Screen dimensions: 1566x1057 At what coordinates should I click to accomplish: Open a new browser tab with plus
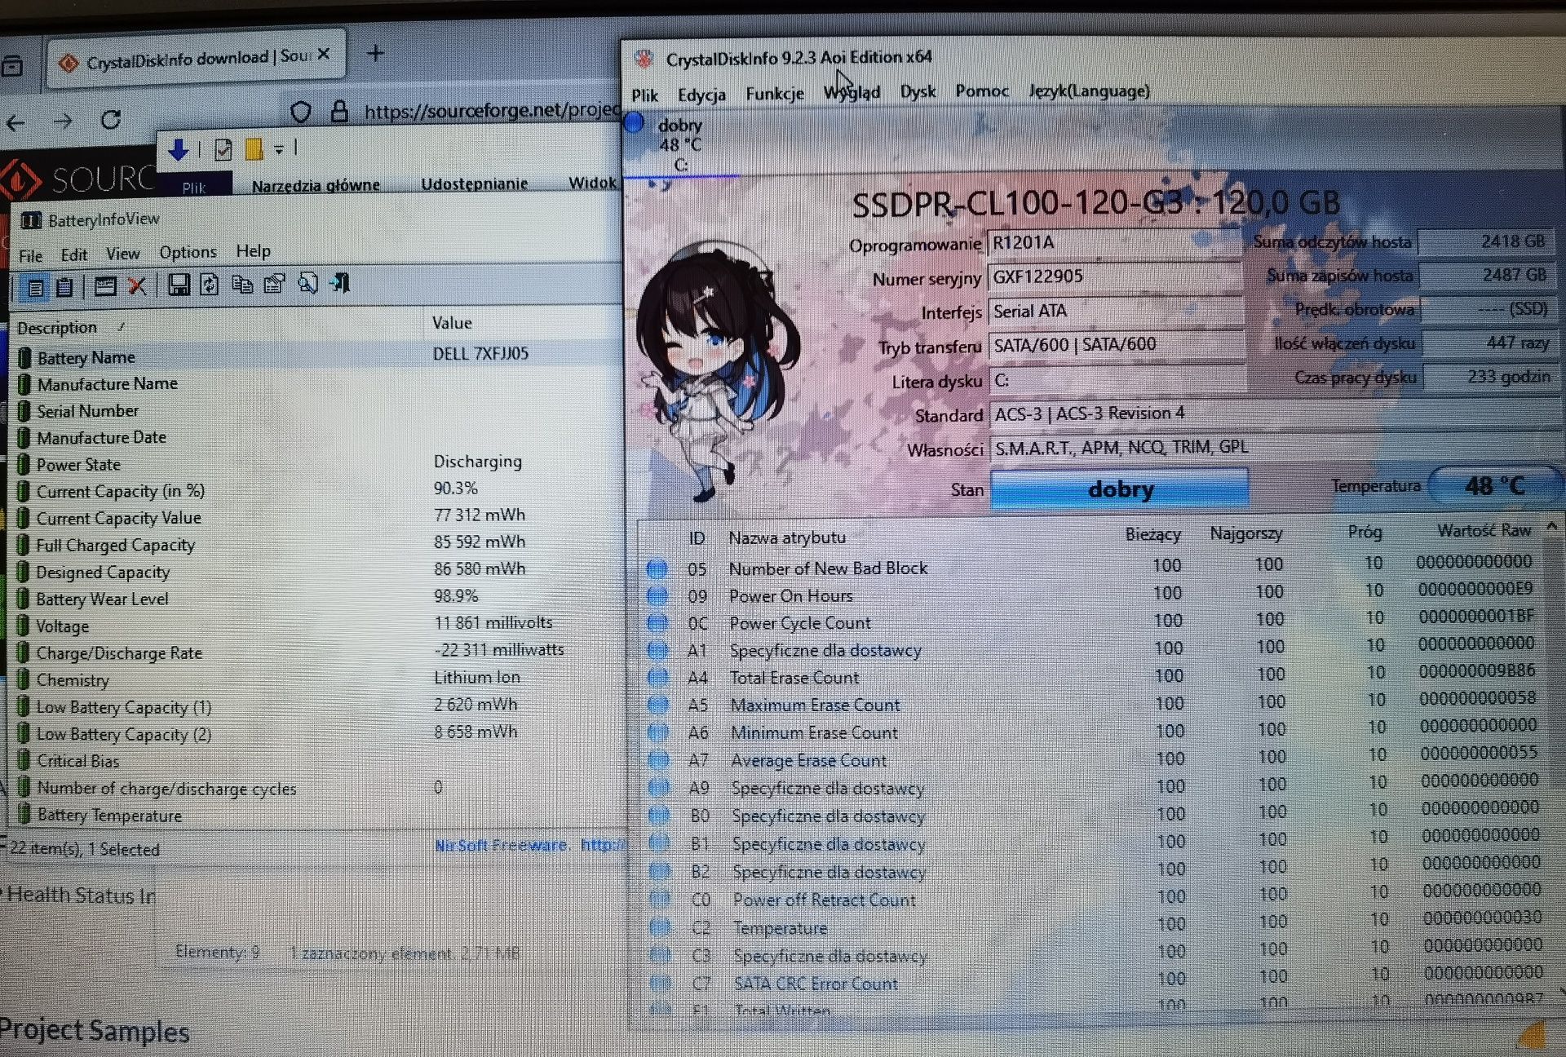(375, 54)
